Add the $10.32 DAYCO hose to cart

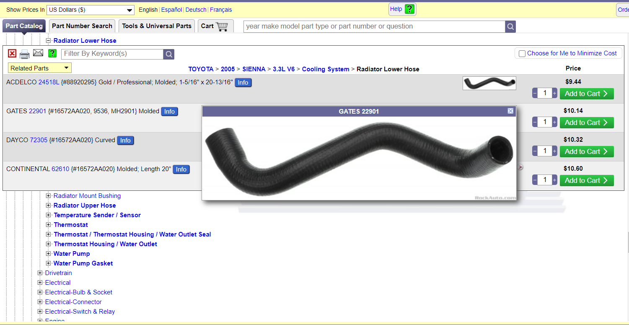coord(587,151)
